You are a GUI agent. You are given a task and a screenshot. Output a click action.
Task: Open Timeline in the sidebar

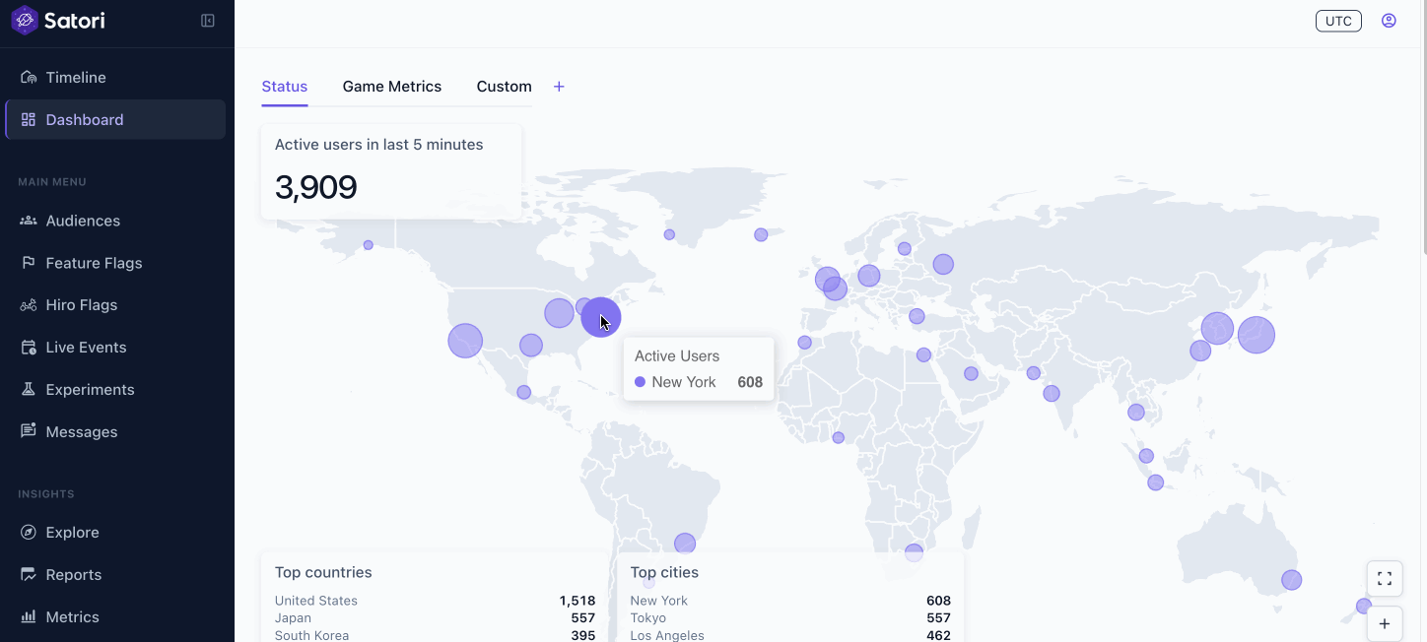click(x=115, y=78)
